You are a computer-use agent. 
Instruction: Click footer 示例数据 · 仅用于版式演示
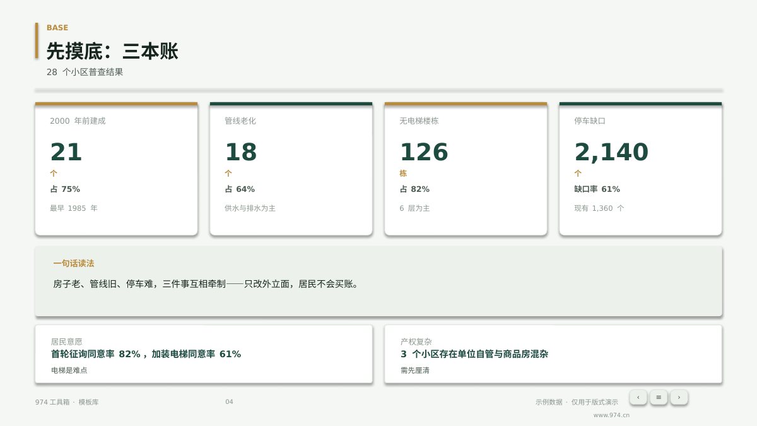[577, 402]
